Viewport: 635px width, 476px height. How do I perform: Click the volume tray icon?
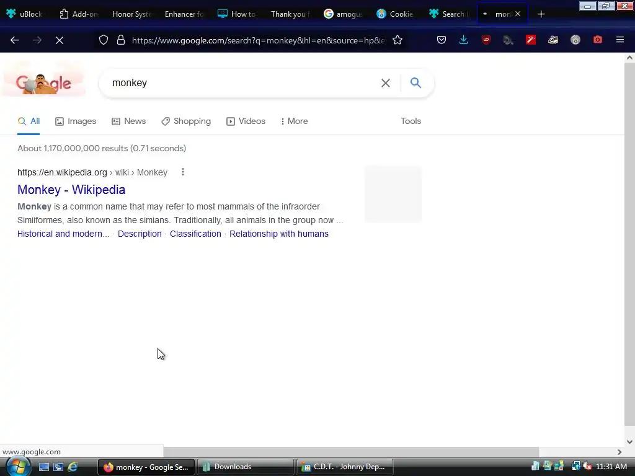pos(587,467)
